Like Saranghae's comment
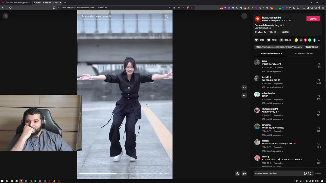 coord(319,128)
